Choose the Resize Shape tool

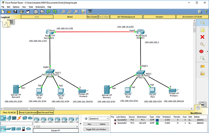coord(202,59)
